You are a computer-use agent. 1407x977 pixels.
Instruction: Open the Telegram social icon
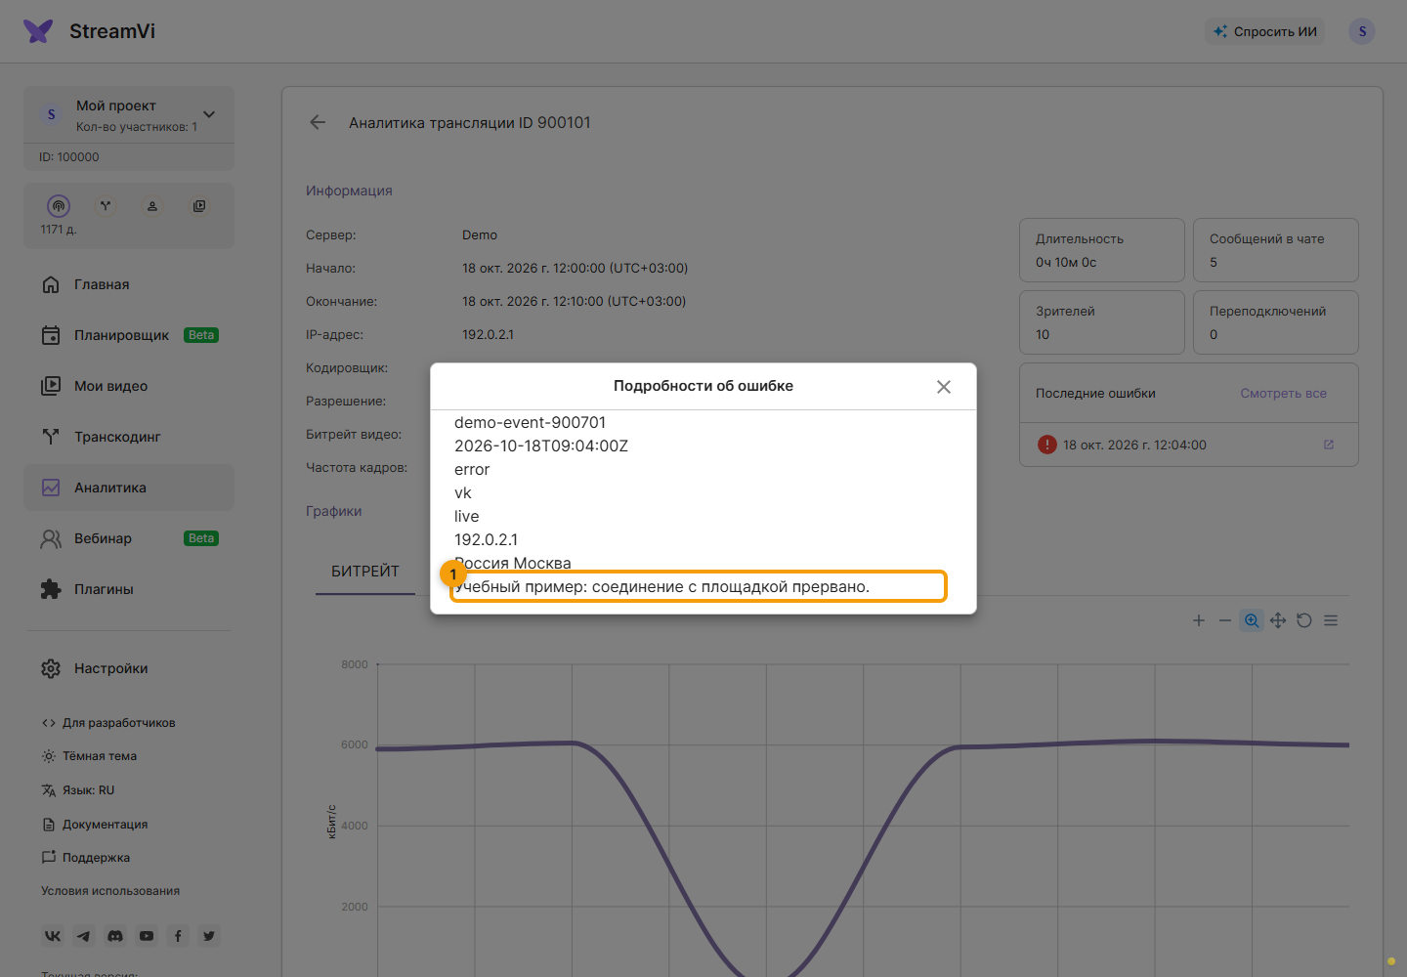coord(84,936)
